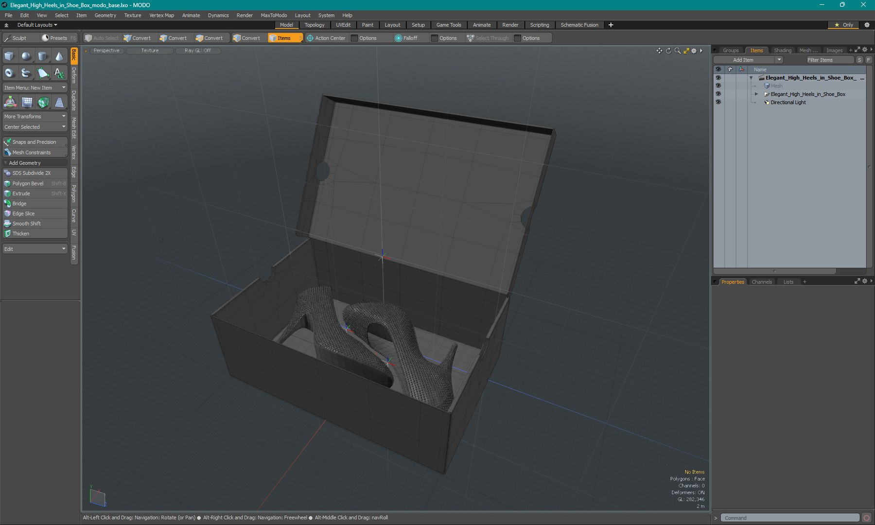Image resolution: width=875 pixels, height=525 pixels.
Task: Select the Cube primitive tool
Action: [x=10, y=56]
